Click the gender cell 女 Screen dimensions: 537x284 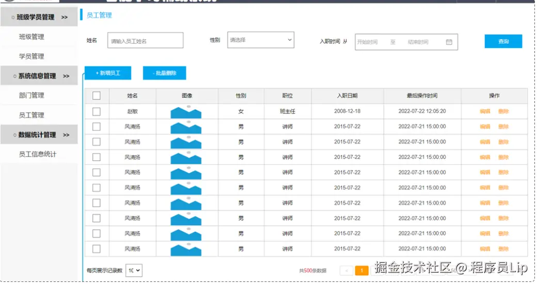pos(241,111)
